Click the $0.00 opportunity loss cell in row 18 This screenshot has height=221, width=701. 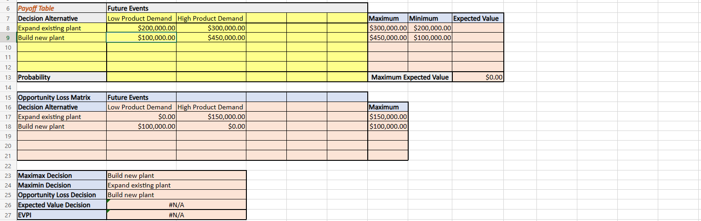click(x=211, y=126)
